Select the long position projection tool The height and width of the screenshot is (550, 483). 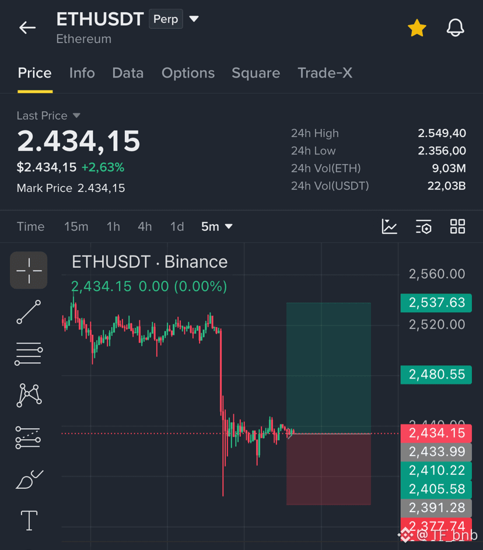(28, 437)
